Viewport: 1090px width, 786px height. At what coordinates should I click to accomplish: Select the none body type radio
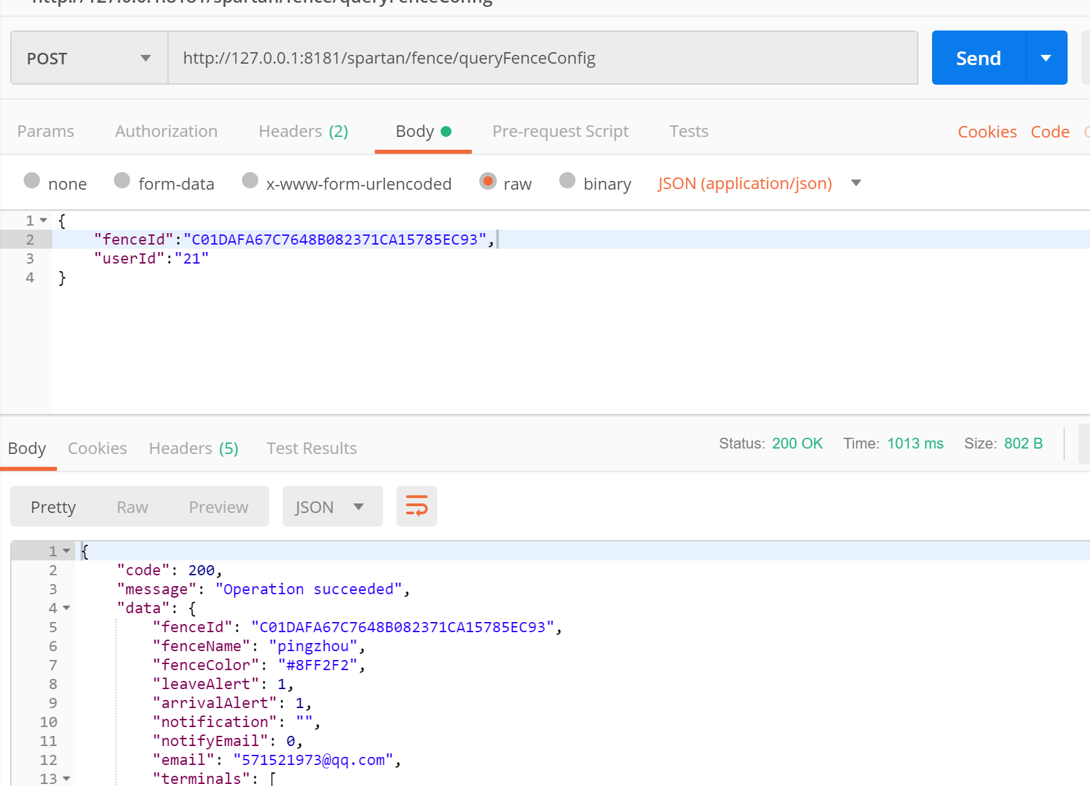point(32,180)
